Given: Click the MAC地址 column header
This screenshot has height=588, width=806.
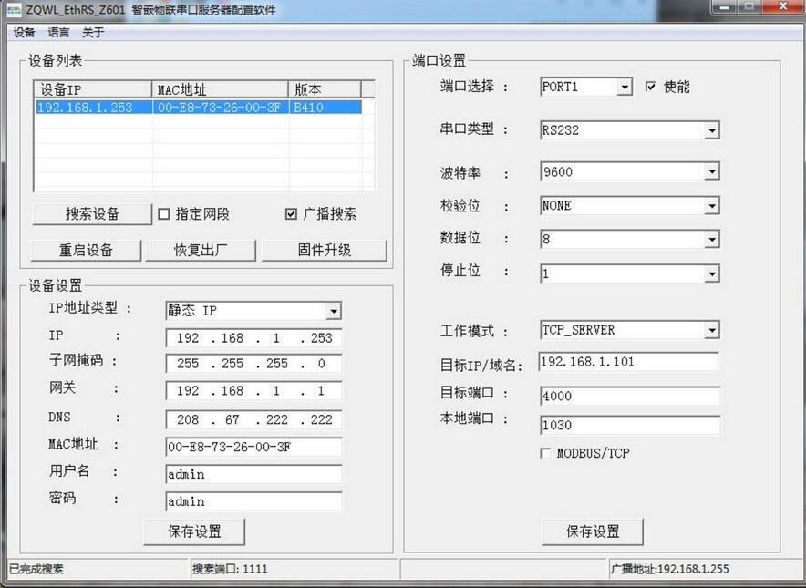Looking at the screenshot, I should [220, 89].
